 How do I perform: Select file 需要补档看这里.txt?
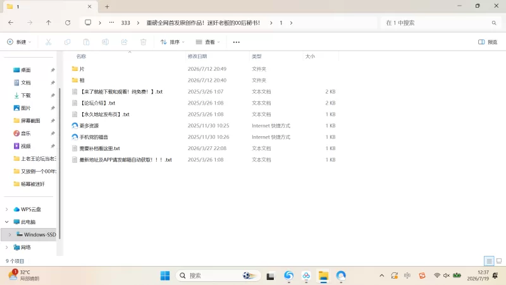[x=99, y=148]
